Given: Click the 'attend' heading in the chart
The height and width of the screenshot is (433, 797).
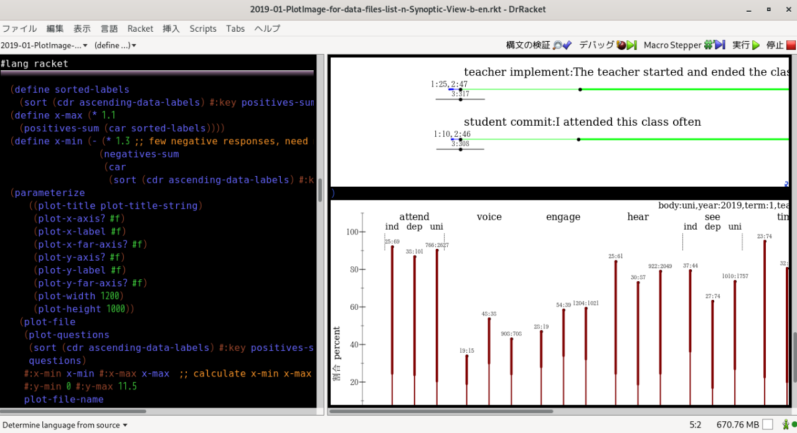Looking at the screenshot, I should [x=414, y=217].
